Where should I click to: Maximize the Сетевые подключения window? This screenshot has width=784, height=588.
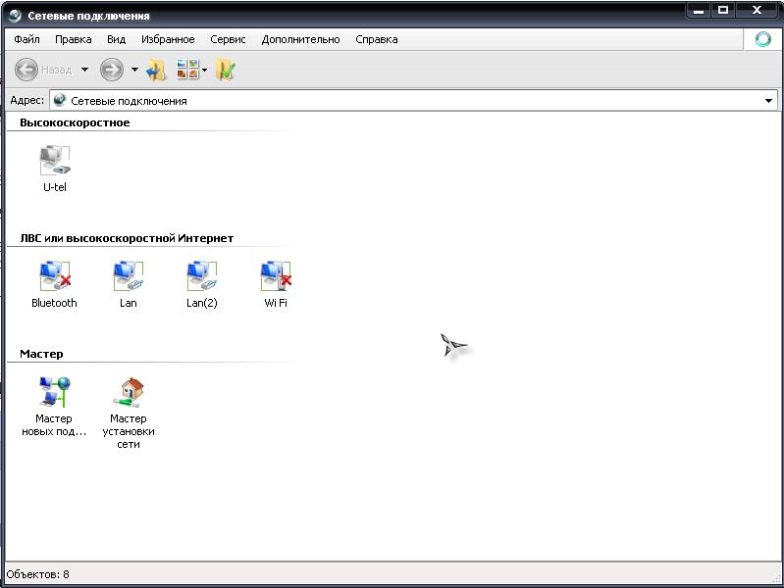pyautogui.click(x=723, y=10)
